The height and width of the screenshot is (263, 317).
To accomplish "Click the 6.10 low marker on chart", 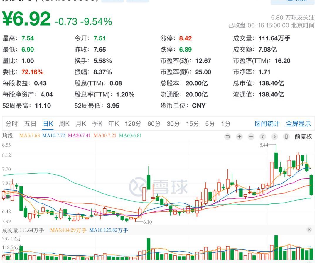I will (148, 222).
